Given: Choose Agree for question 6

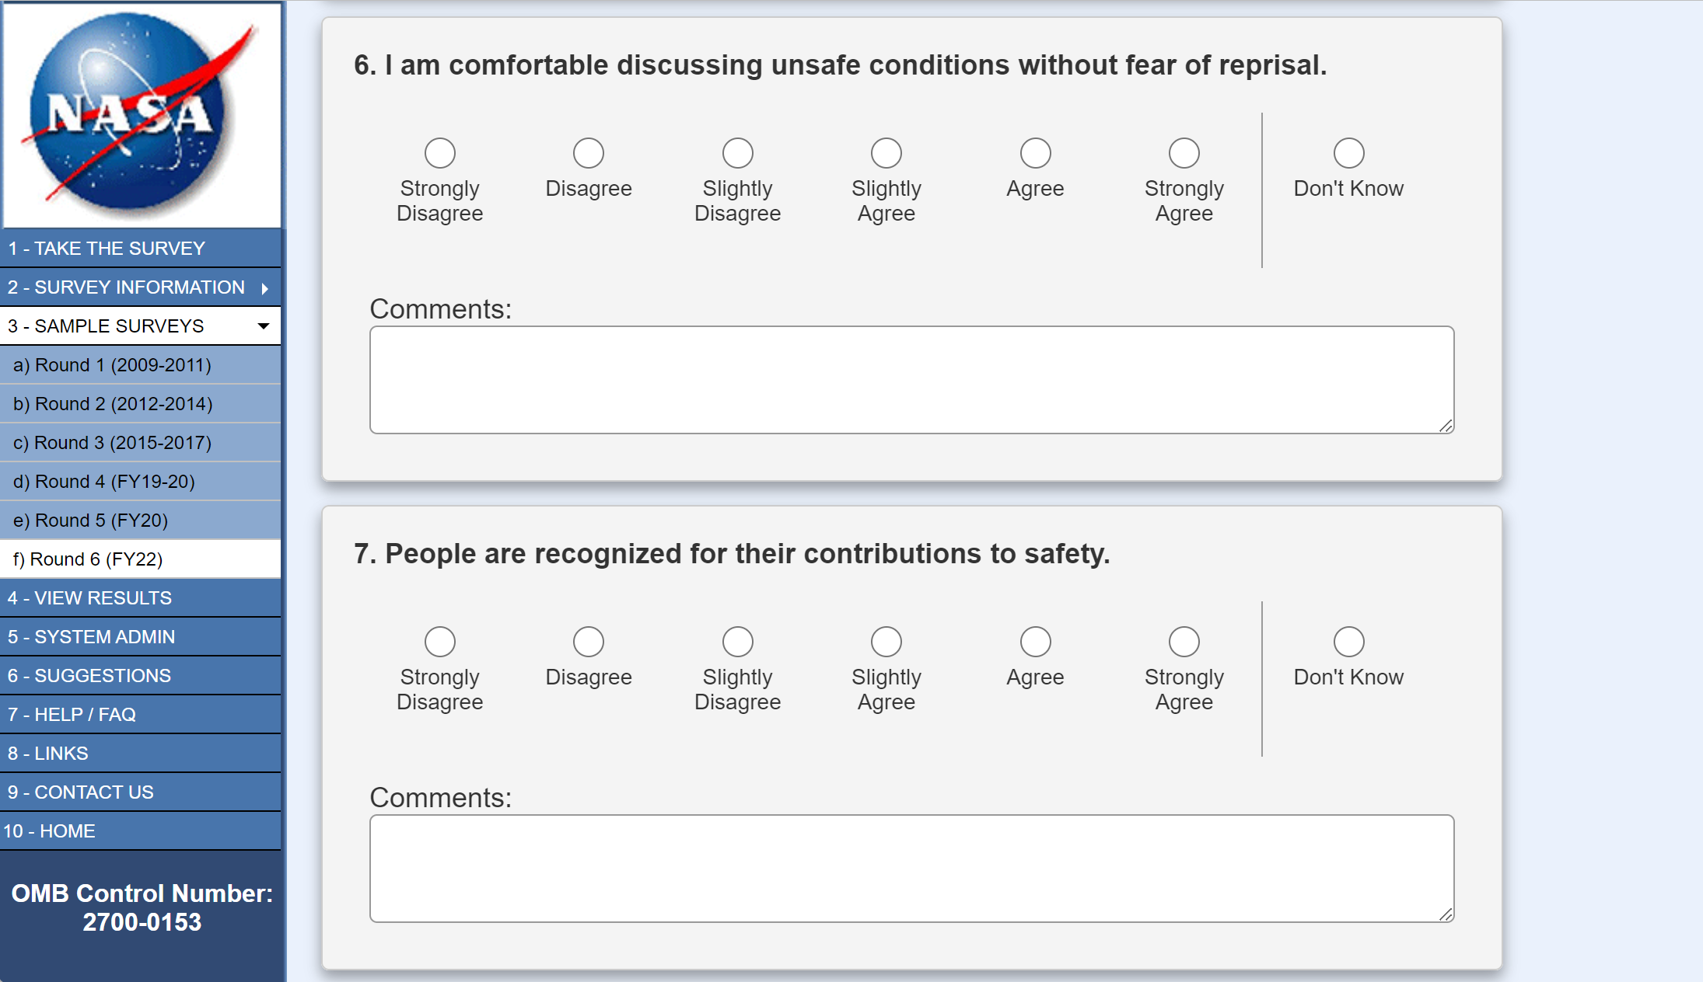Looking at the screenshot, I should point(1035,153).
